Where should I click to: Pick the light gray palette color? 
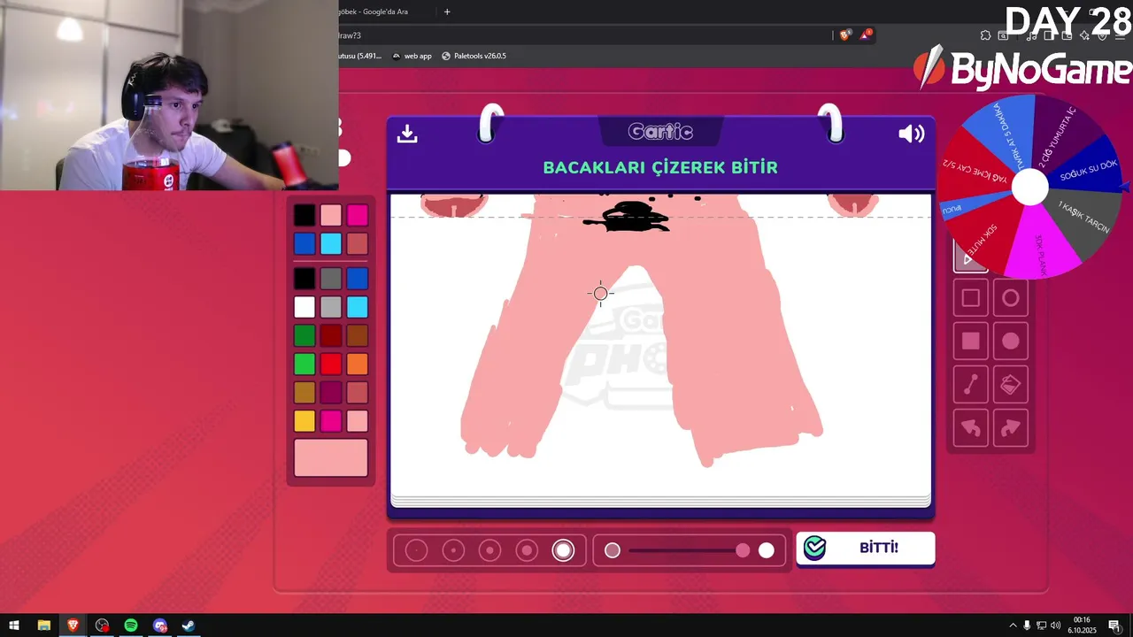point(330,307)
